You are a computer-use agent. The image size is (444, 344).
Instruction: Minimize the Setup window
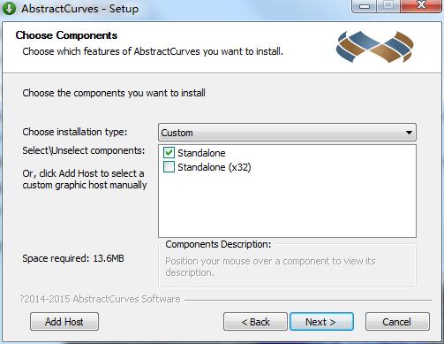pyautogui.click(x=365, y=6)
